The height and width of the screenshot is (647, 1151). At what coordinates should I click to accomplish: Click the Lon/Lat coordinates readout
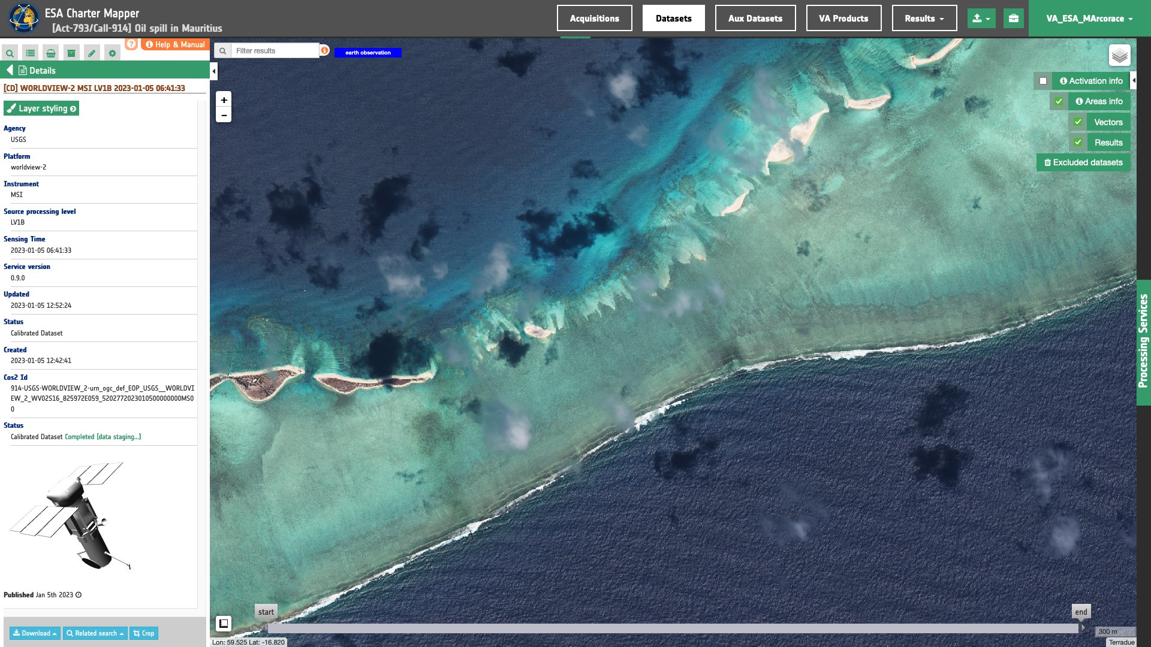tap(248, 642)
